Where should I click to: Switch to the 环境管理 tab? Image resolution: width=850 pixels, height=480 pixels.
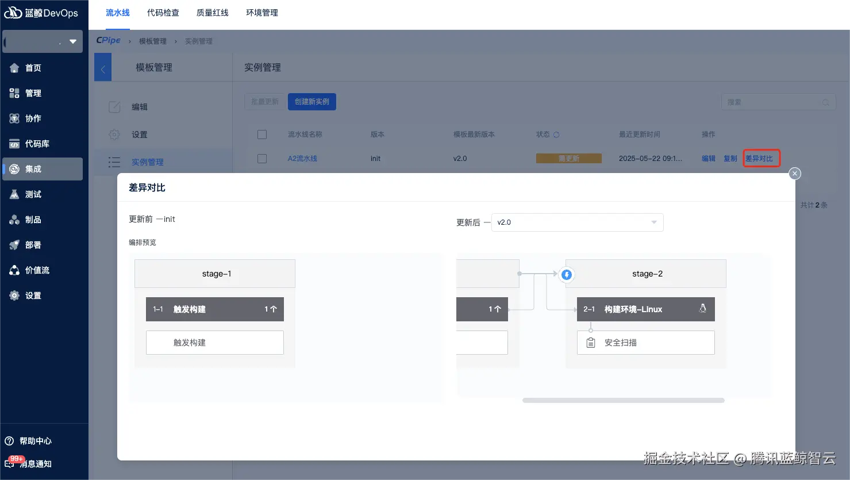tap(261, 12)
